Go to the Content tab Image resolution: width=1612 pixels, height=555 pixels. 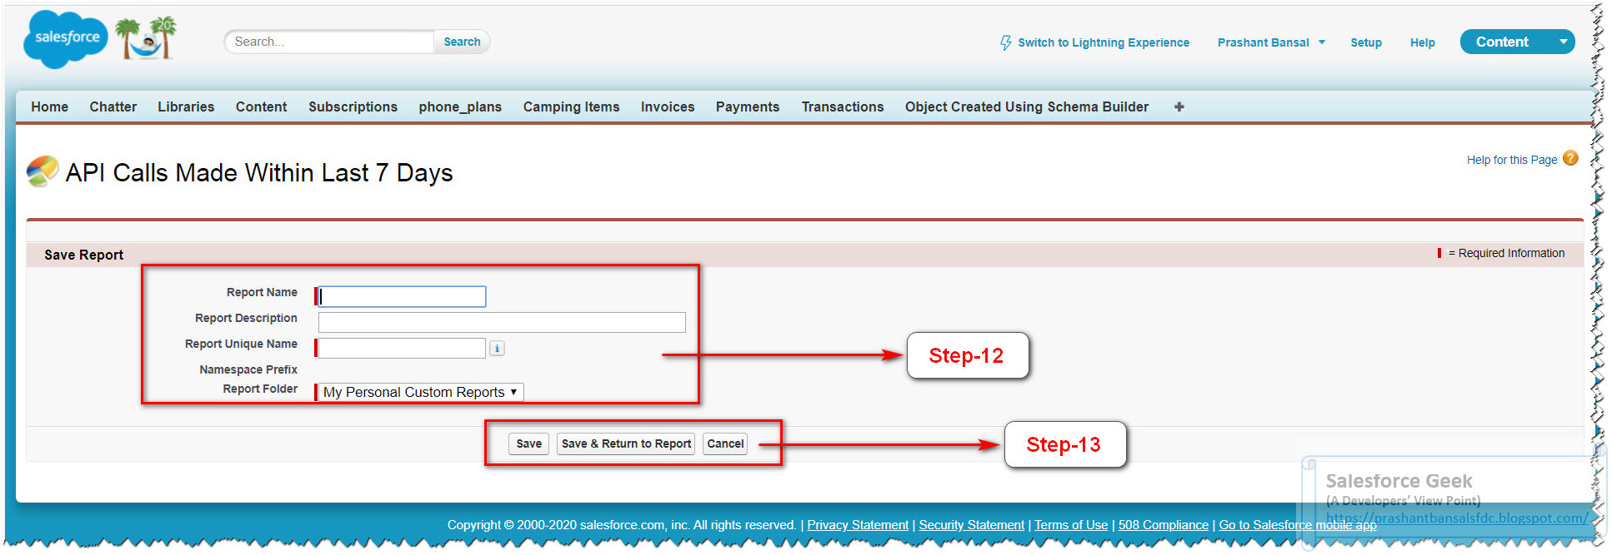tap(261, 107)
